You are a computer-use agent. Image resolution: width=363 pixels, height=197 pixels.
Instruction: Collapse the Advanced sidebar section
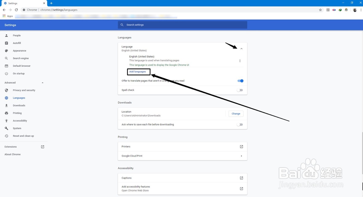[42, 83]
